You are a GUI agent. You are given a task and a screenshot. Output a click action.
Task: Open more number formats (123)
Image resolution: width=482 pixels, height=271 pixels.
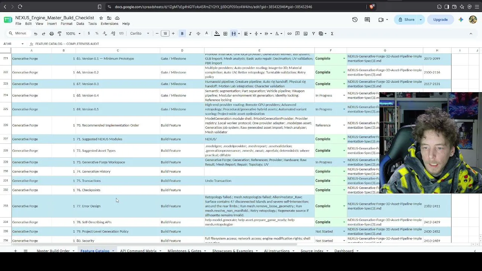pyautogui.click(x=121, y=33)
